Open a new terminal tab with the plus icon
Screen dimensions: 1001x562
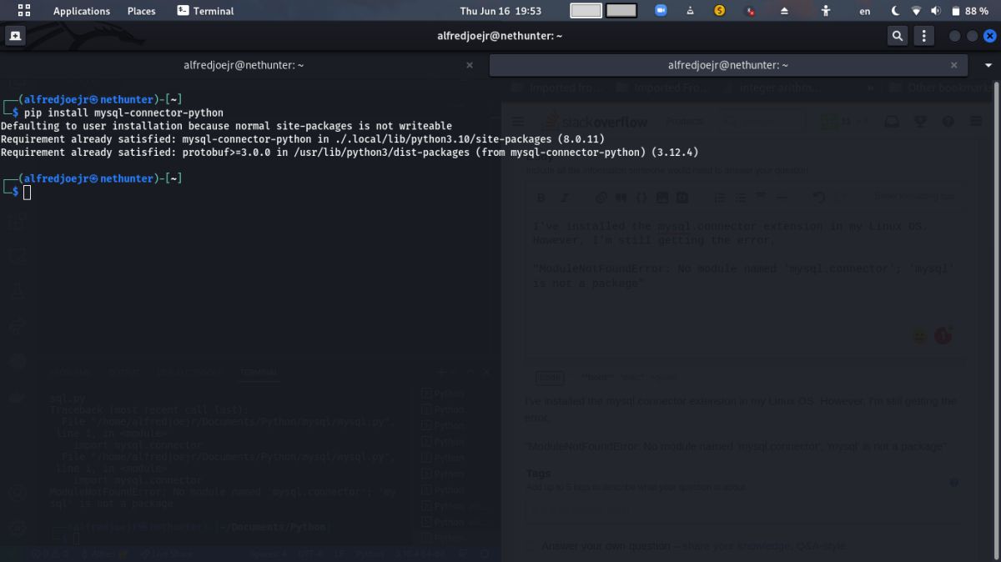(15, 36)
